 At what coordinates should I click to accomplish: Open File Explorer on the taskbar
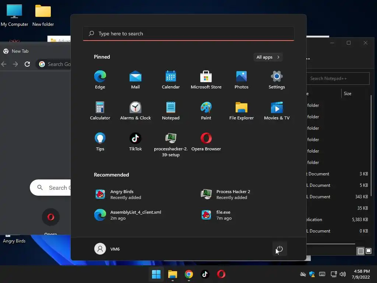(172, 274)
